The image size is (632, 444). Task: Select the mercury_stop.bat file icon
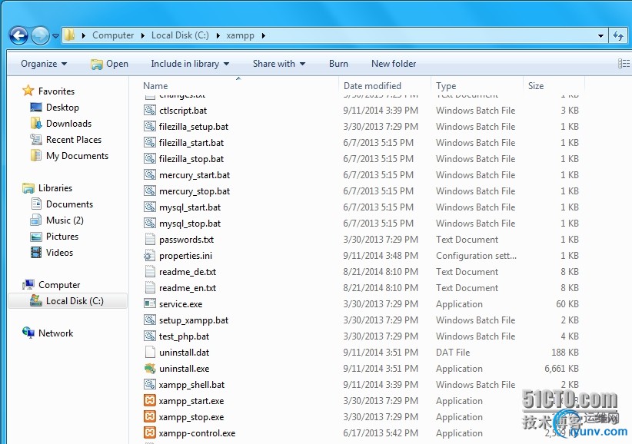(149, 191)
